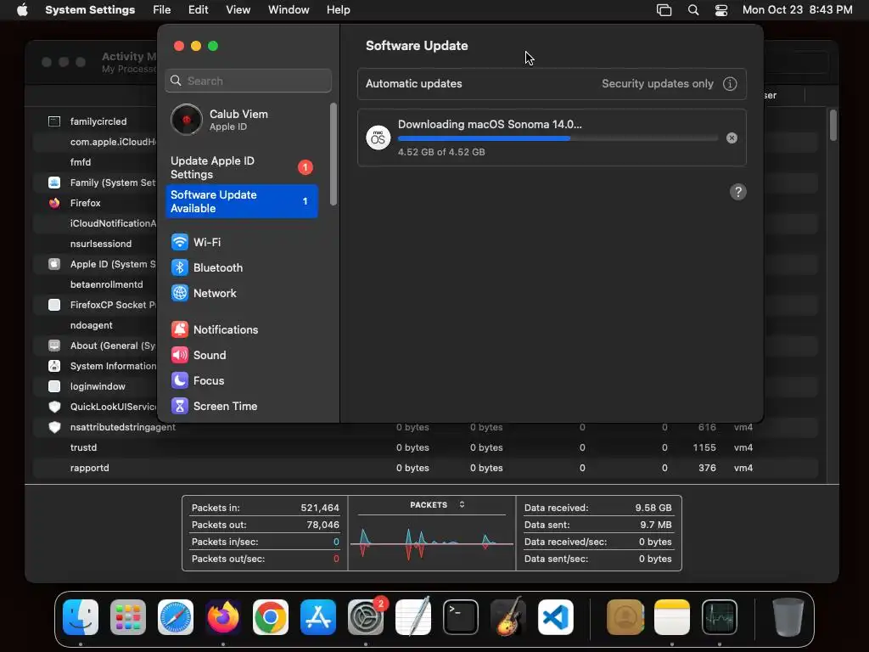Image resolution: width=869 pixels, height=652 pixels.
Task: Open PACKETS graph type dropdown in Activity Monitor
Action: 437,505
